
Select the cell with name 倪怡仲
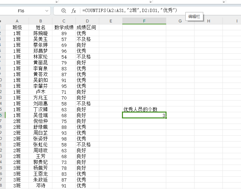(41, 121)
